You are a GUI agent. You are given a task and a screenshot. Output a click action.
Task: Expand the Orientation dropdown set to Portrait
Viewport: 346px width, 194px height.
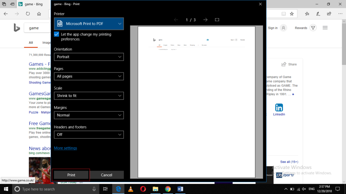pyautogui.click(x=89, y=57)
